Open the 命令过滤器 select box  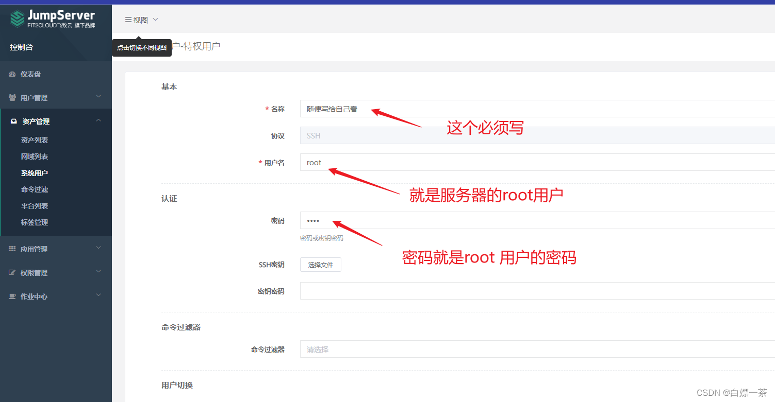(537, 349)
